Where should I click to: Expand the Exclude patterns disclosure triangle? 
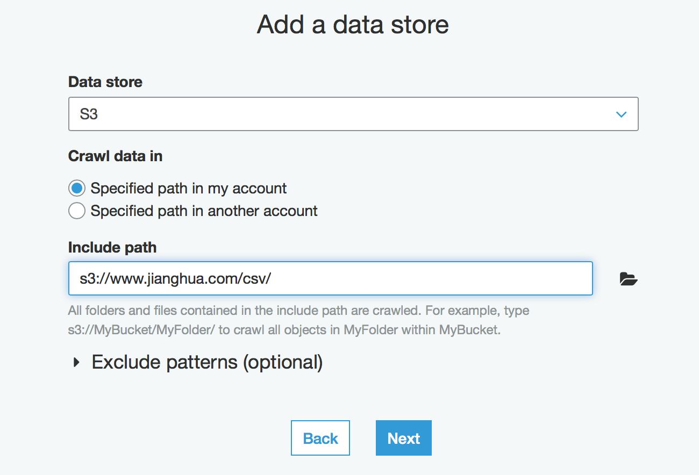click(76, 363)
